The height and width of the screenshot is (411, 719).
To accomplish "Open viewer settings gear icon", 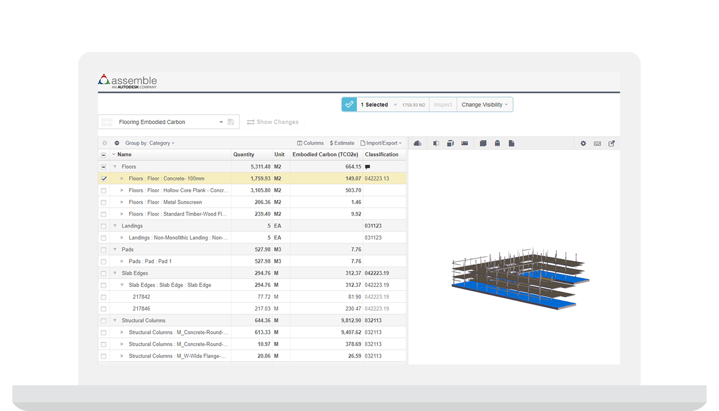I will [x=583, y=143].
